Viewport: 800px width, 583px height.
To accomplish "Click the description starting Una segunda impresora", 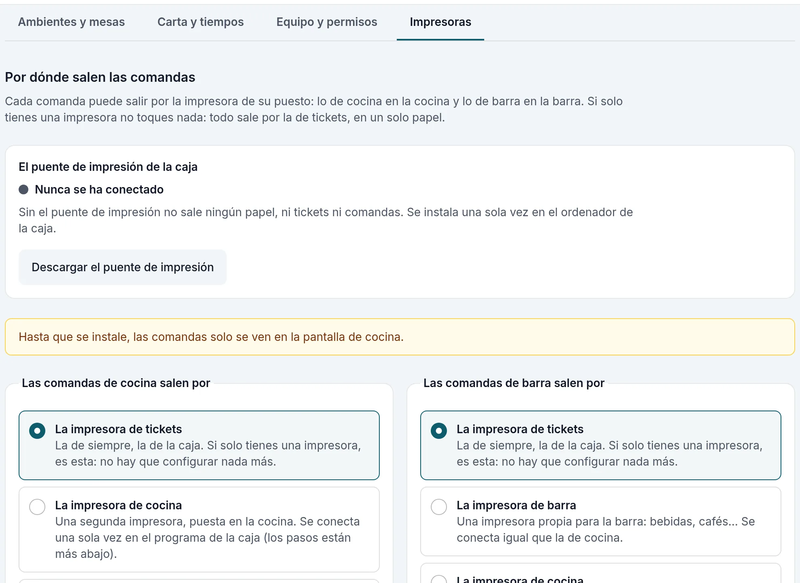I will pyautogui.click(x=207, y=538).
